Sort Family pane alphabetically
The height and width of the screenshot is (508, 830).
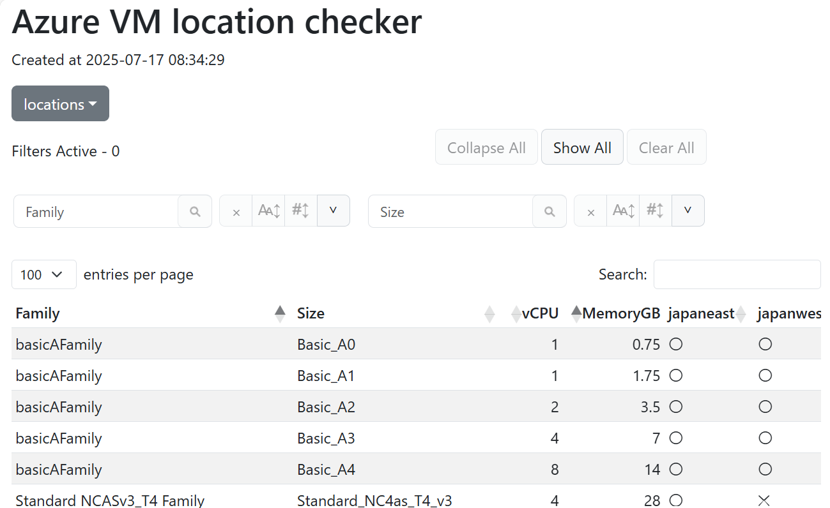tap(269, 211)
